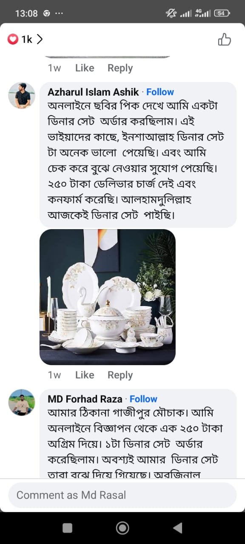Open MD Forhad Raza's profile picture
245x544 pixels.
tap(21, 402)
